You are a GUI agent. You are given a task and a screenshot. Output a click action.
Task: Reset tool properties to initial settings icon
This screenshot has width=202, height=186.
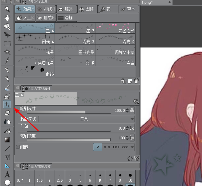[130, 158]
